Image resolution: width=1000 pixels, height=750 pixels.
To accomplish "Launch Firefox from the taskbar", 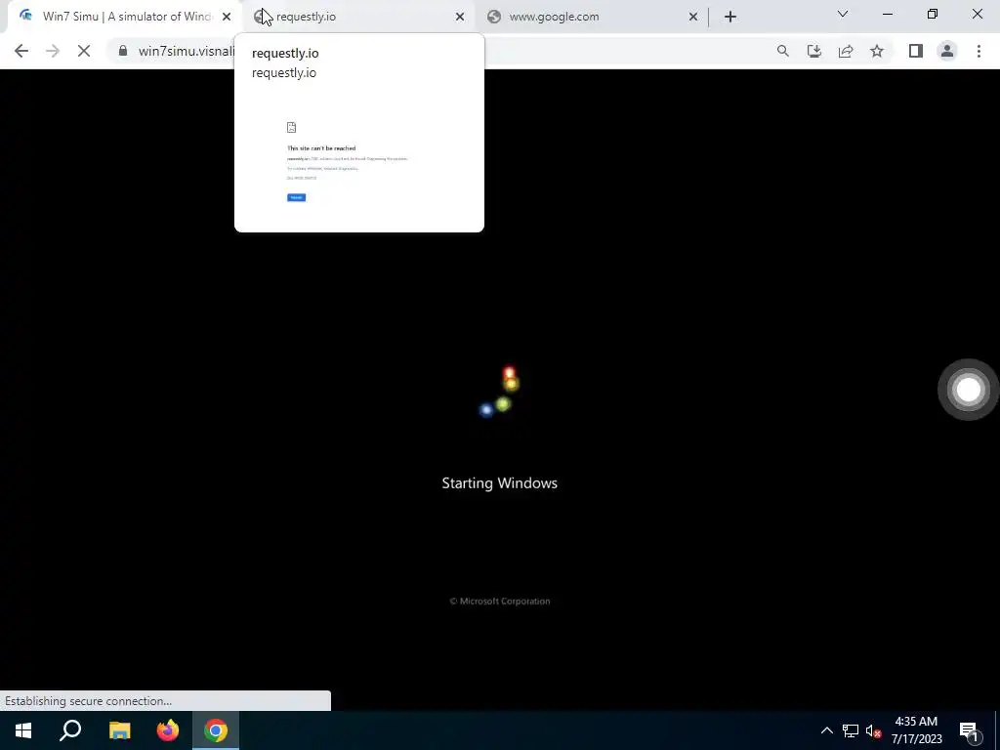I will (x=168, y=730).
